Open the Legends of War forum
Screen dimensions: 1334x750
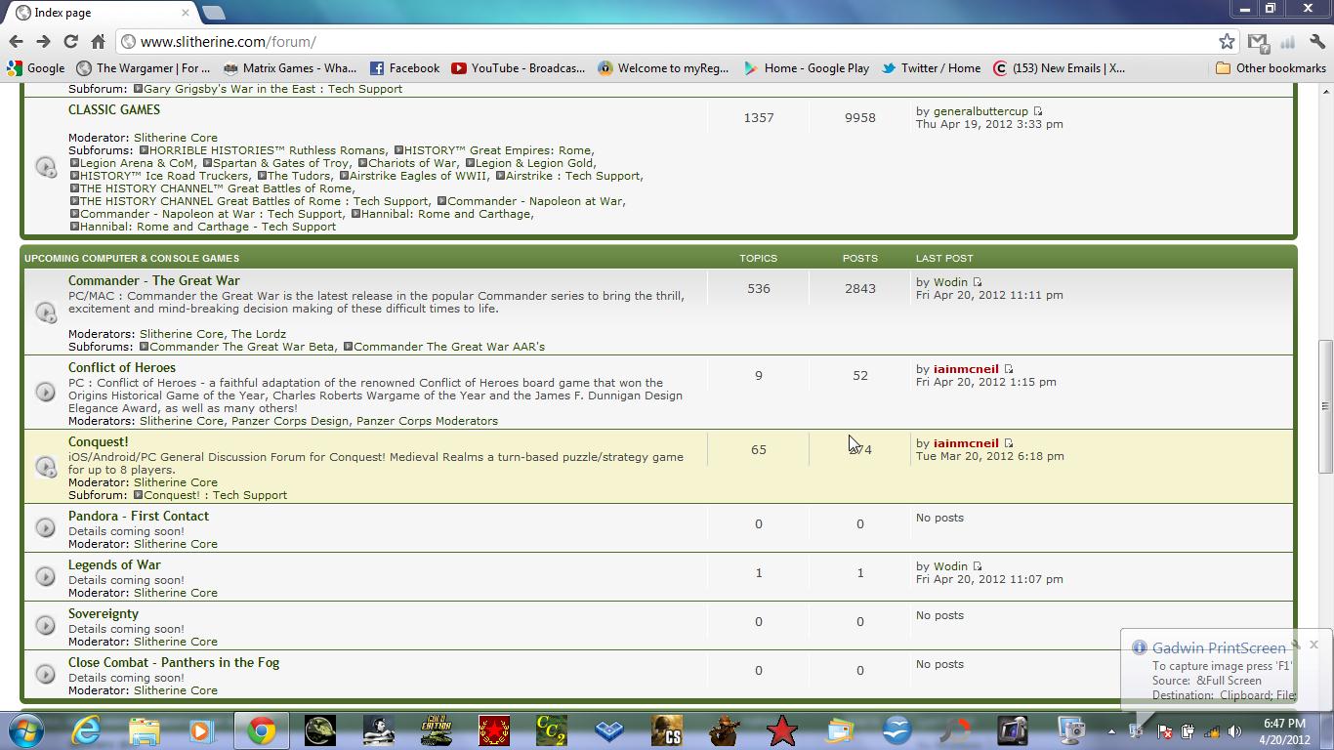114,564
